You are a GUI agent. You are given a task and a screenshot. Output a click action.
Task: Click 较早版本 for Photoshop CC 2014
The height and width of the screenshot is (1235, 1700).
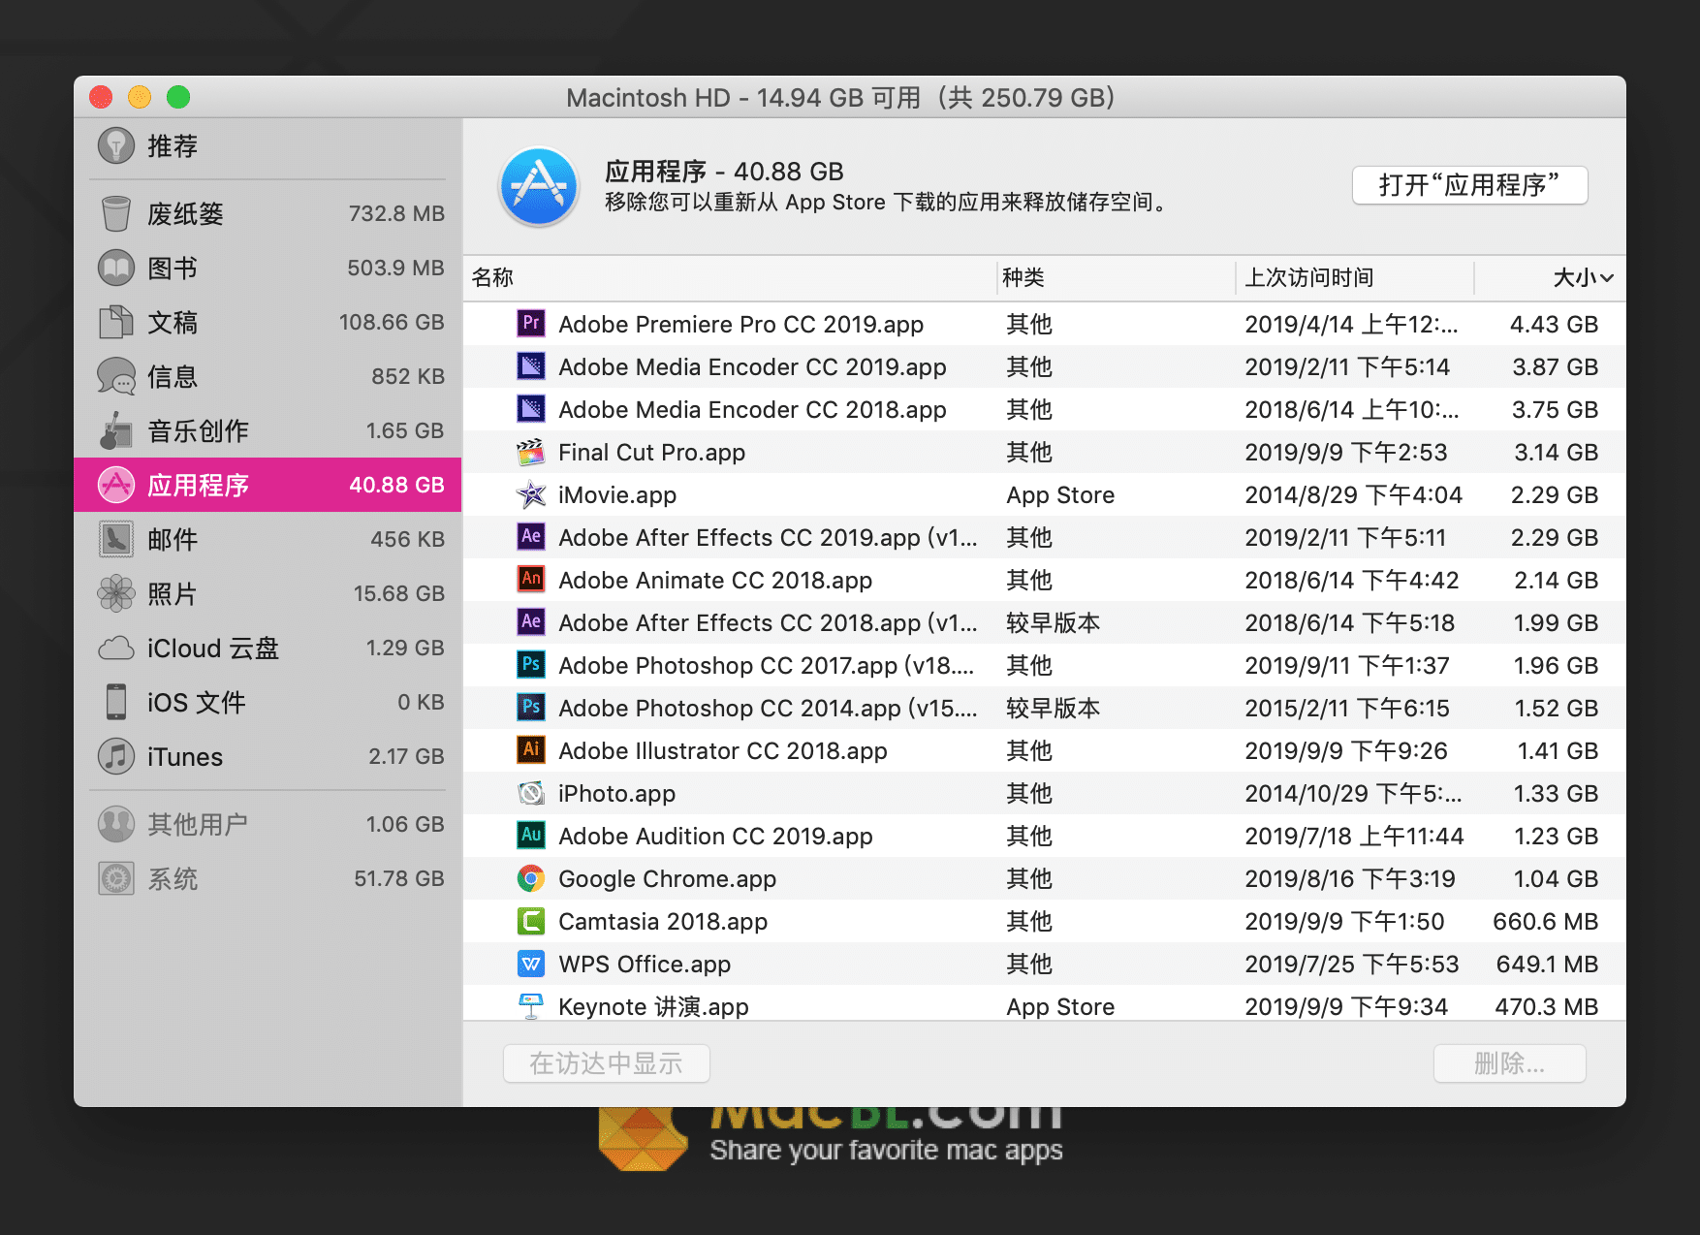point(1053,708)
